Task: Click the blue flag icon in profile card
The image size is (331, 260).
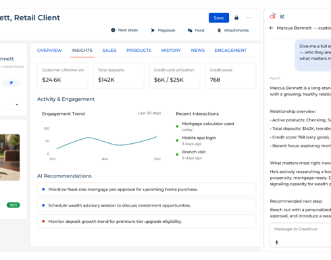Action: pyautogui.click(x=11, y=83)
